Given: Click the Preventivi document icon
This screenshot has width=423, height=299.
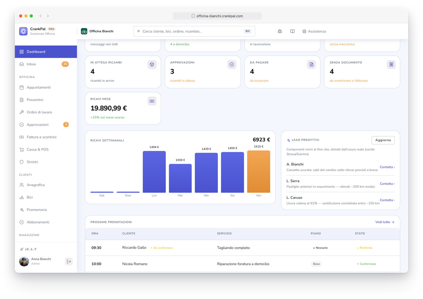Looking at the screenshot, I should point(22,100).
